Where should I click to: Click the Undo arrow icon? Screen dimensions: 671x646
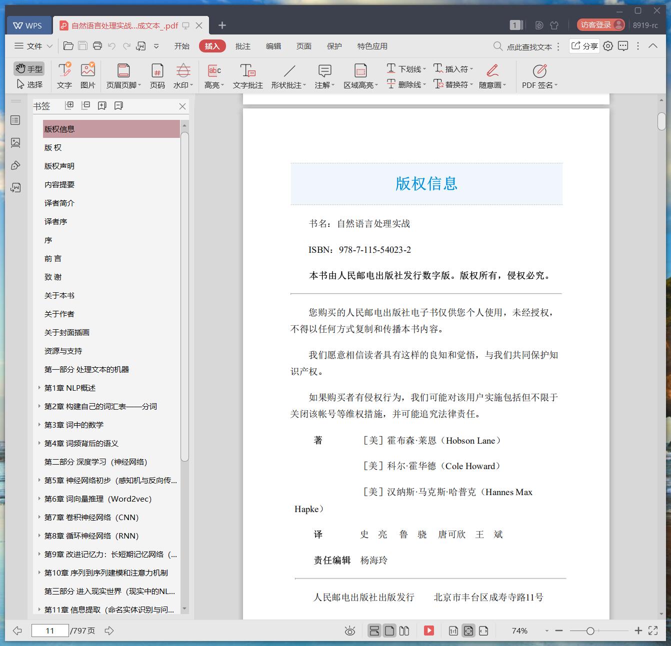tap(112, 46)
